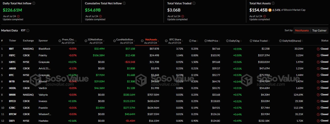The width and height of the screenshot is (330, 124).
Task: Click the Market Data section label
Action: pos(10,30)
